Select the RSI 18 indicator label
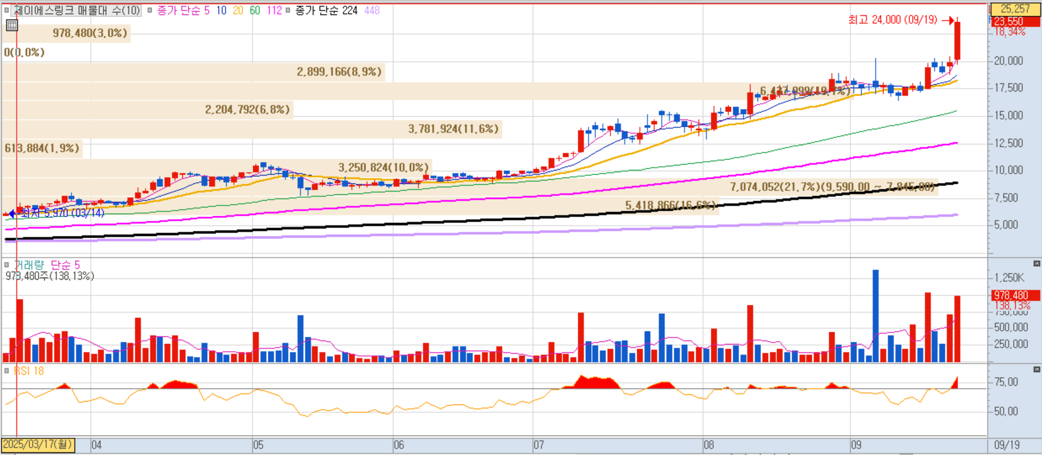The height and width of the screenshot is (455, 1042). pos(29,370)
